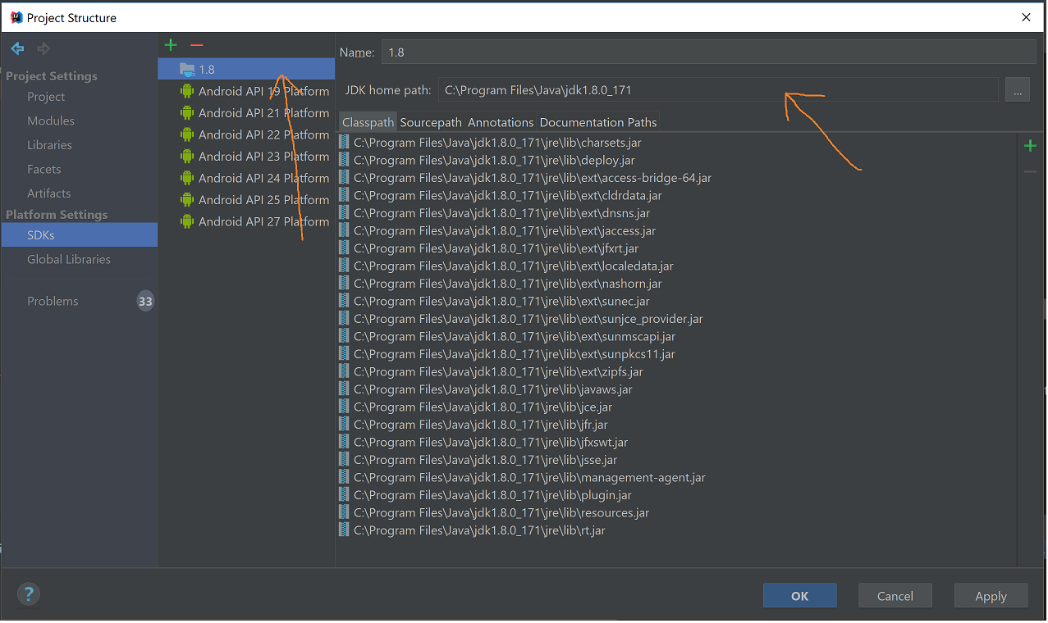Switch to the Annotations tab
Image resolution: width=1048 pixels, height=623 pixels.
pos(501,122)
